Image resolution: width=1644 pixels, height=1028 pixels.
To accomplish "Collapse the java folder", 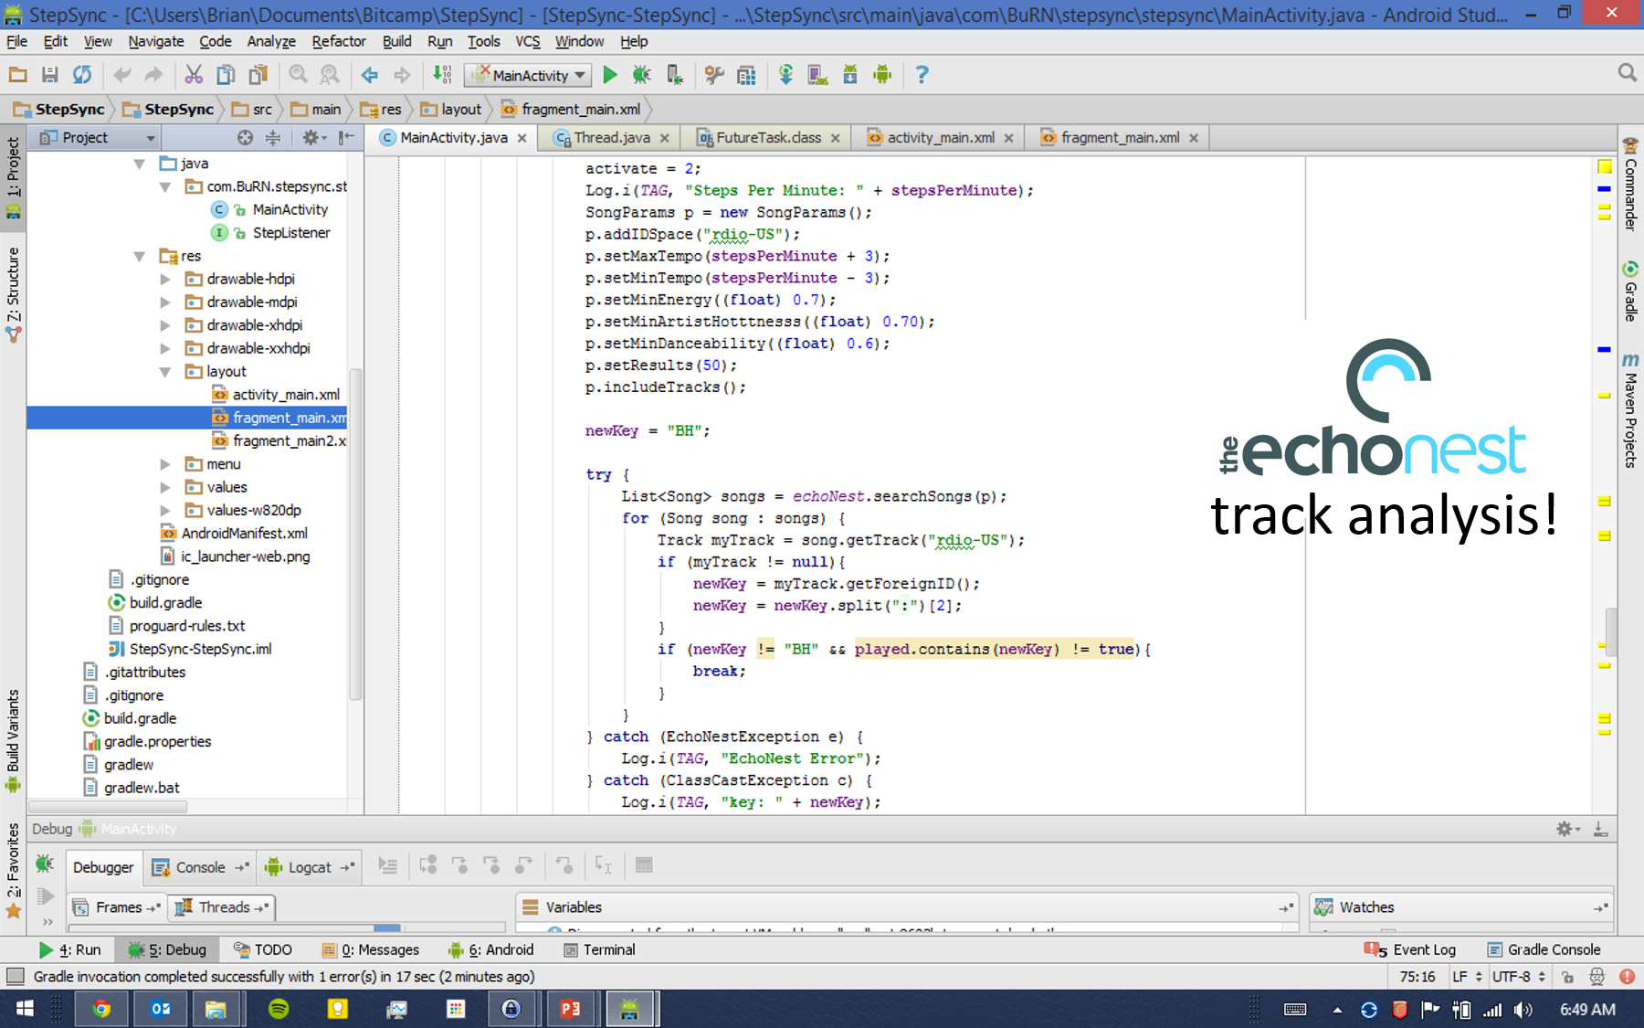I will point(140,164).
